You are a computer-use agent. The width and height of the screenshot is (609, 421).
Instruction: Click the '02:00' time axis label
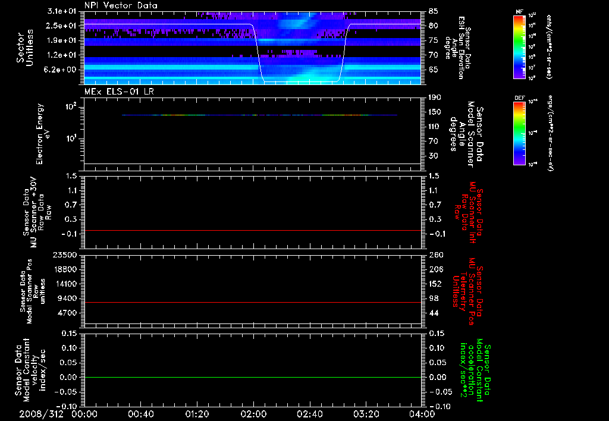(253, 414)
